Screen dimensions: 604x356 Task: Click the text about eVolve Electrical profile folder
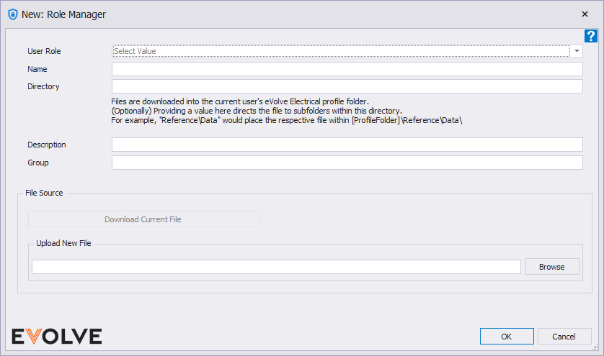coord(240,101)
